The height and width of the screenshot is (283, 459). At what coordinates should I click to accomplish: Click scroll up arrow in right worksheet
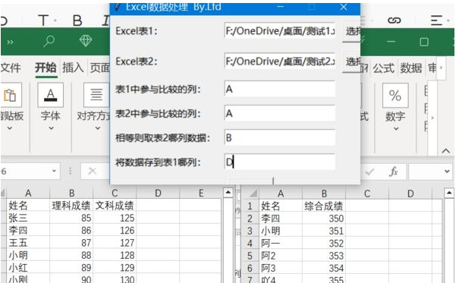[448, 193]
